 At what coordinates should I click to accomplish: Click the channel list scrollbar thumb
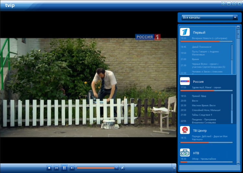[238, 34]
